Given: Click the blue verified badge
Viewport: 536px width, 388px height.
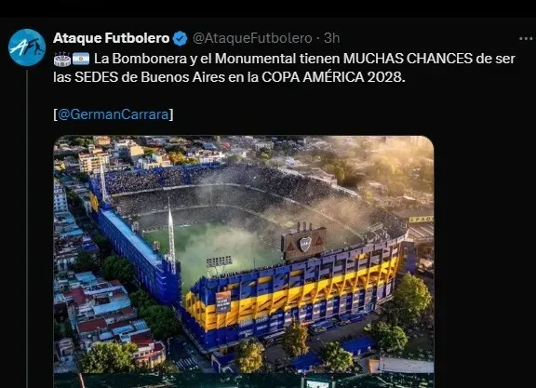Looking at the screenshot, I should click(x=181, y=38).
